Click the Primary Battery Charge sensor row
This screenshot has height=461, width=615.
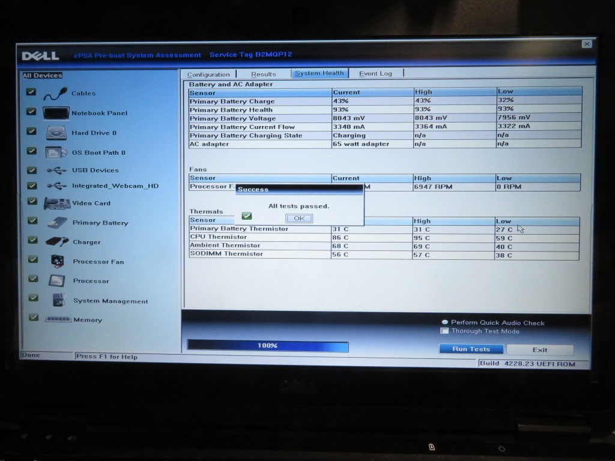[385, 101]
